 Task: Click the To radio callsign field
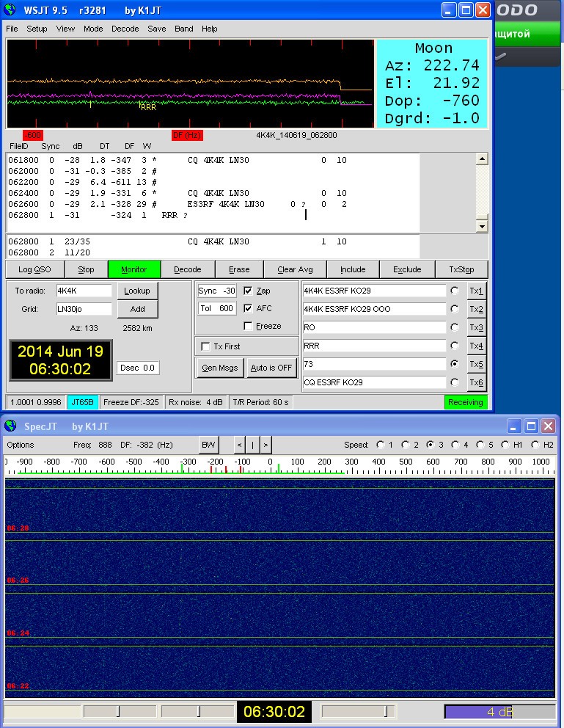click(84, 291)
